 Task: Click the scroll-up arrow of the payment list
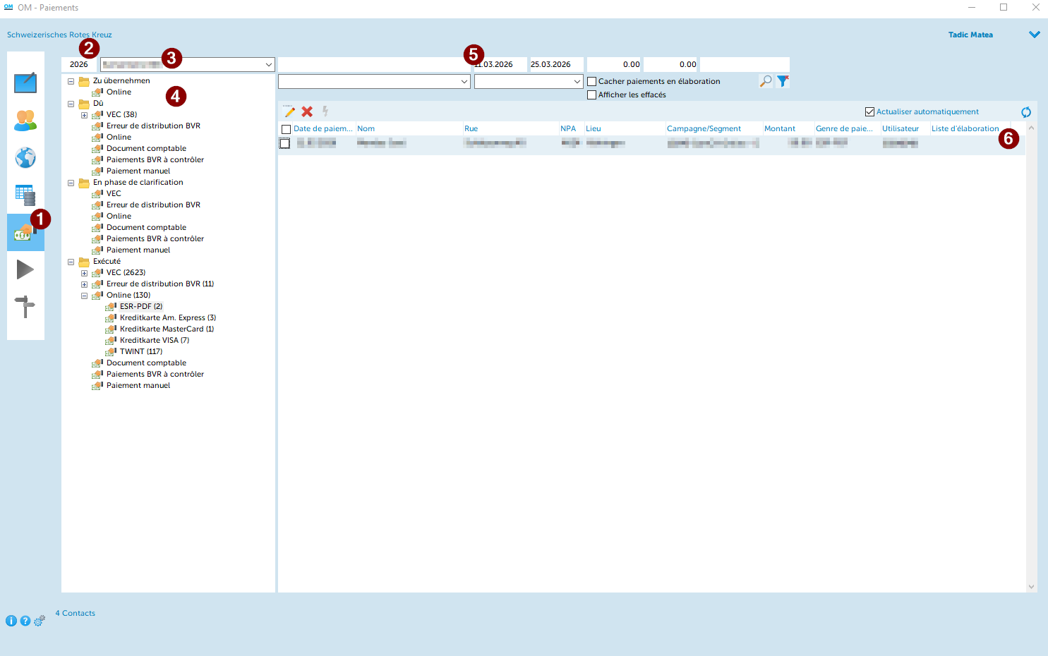(1031, 128)
